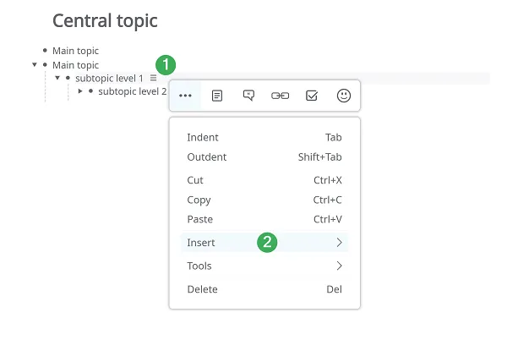This screenshot has height=340, width=507.
Task: Select Cut in the menu
Action: (x=264, y=180)
